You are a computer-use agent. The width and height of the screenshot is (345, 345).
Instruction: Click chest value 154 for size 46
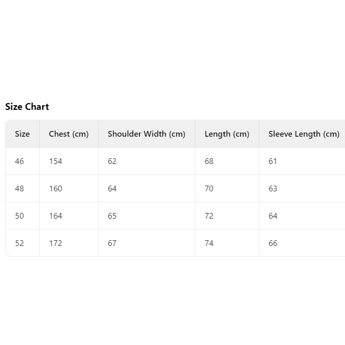[x=55, y=161]
